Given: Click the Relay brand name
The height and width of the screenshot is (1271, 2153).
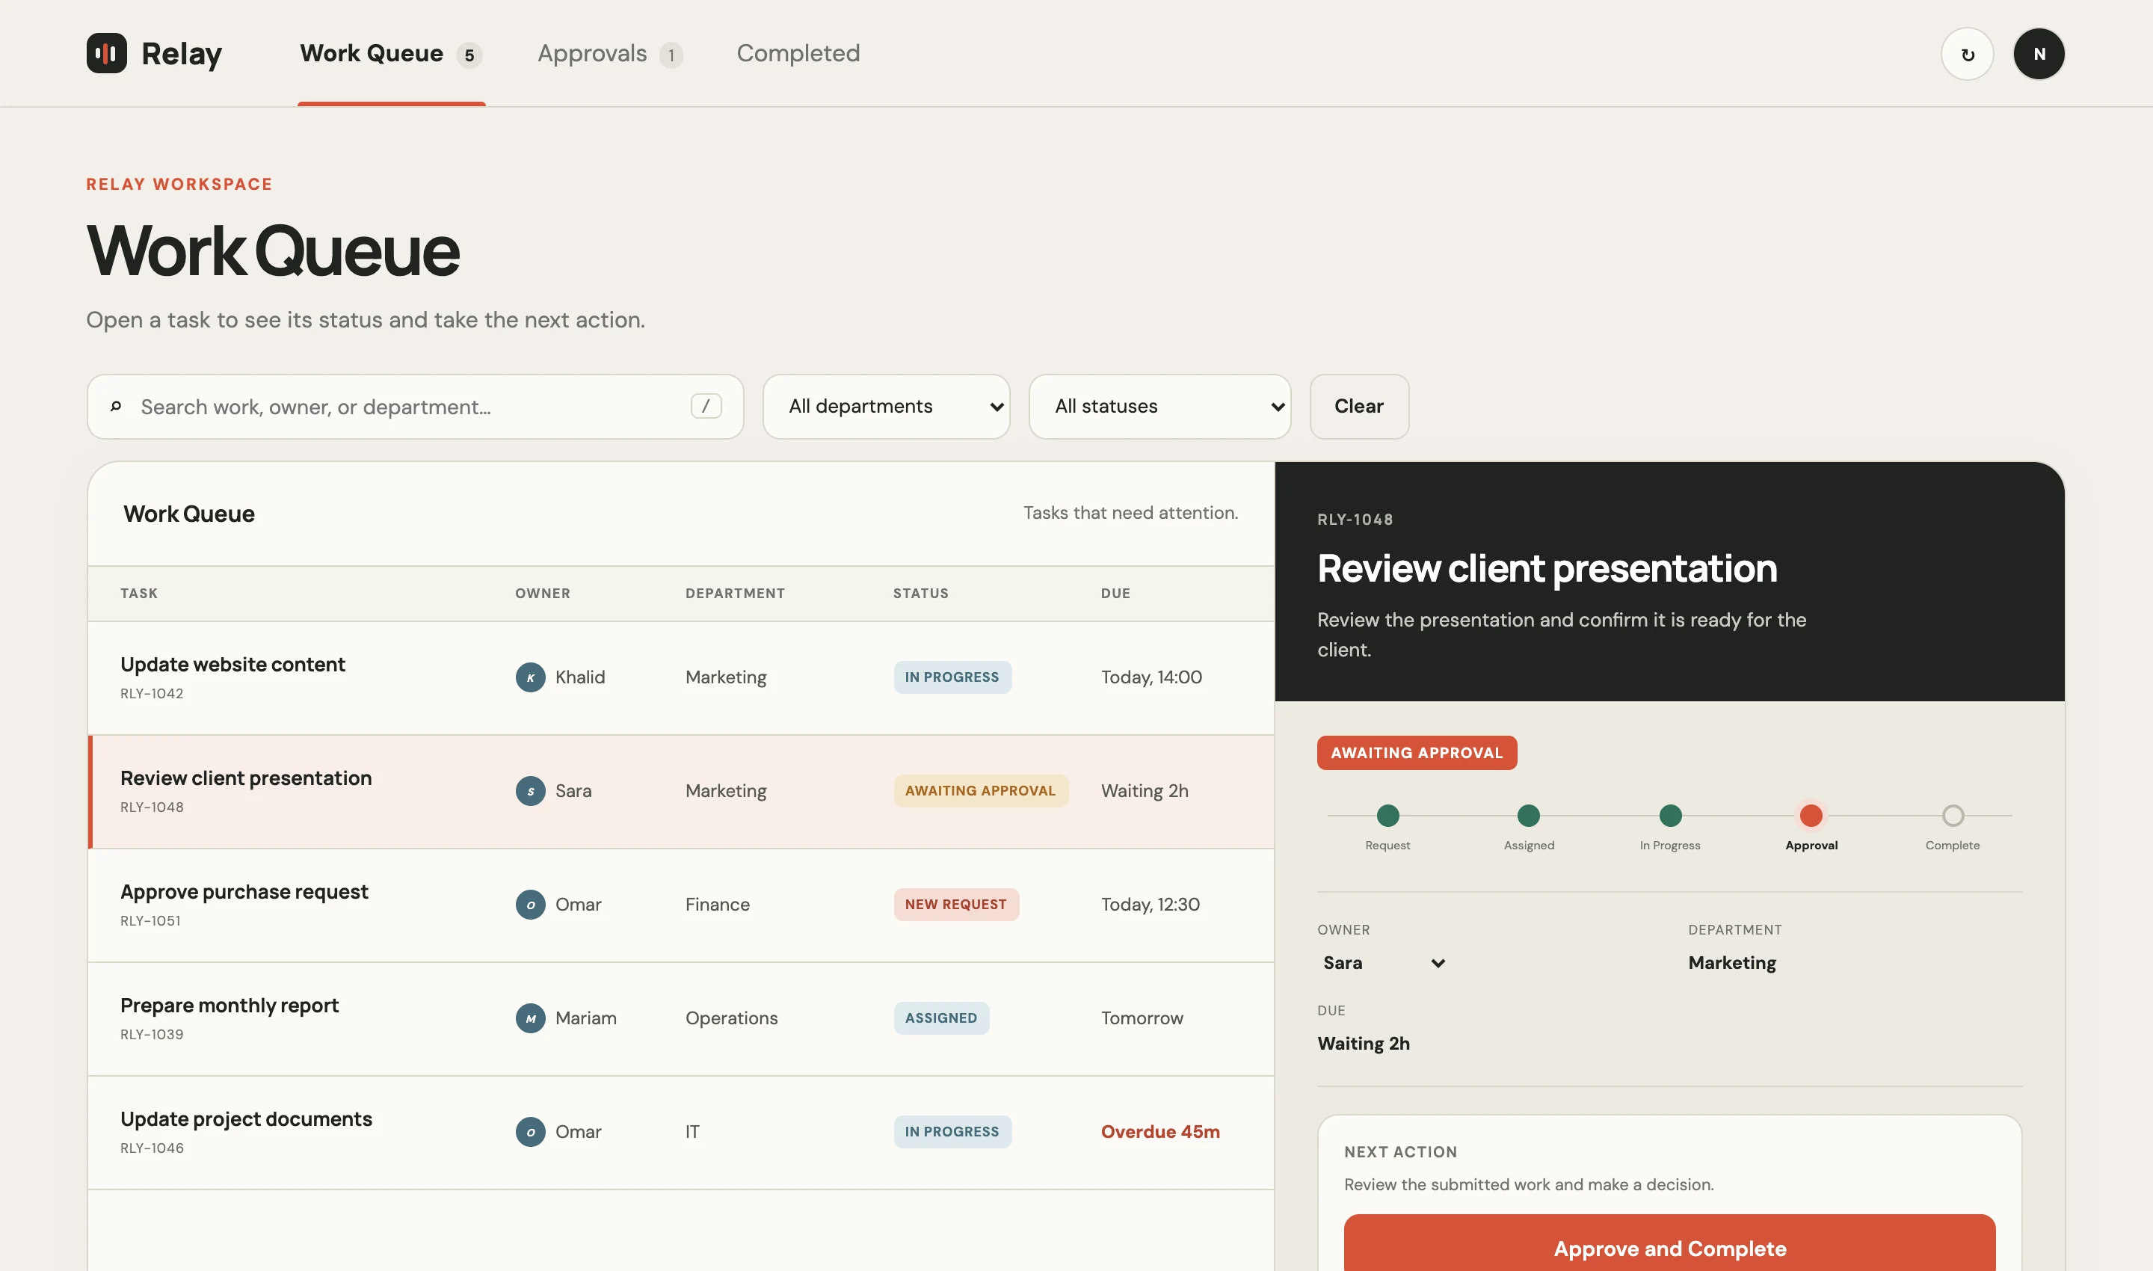Looking at the screenshot, I should [182, 54].
